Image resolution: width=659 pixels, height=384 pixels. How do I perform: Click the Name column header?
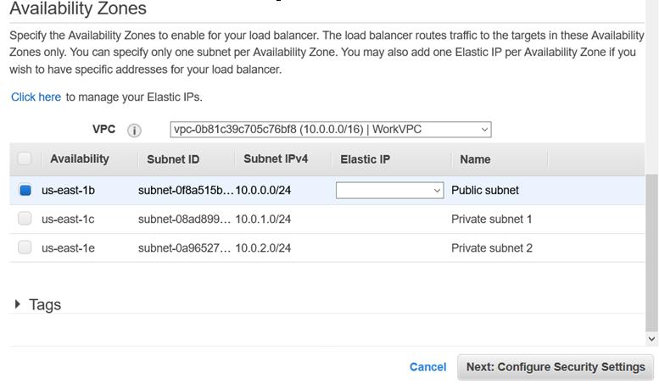(475, 159)
